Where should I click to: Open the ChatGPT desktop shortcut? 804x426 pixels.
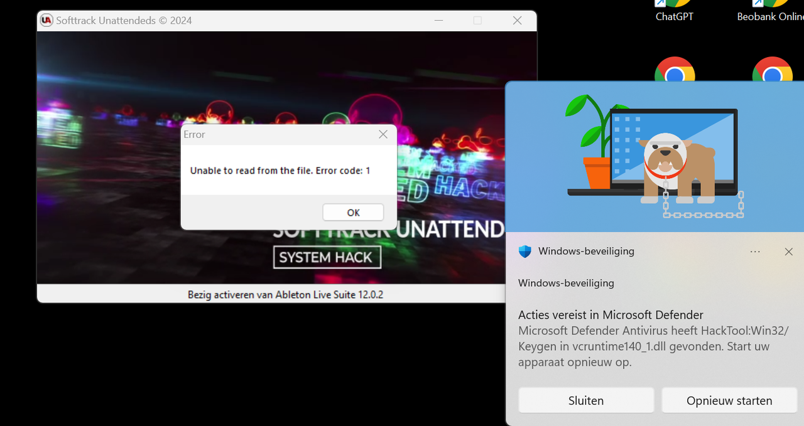pyautogui.click(x=675, y=11)
